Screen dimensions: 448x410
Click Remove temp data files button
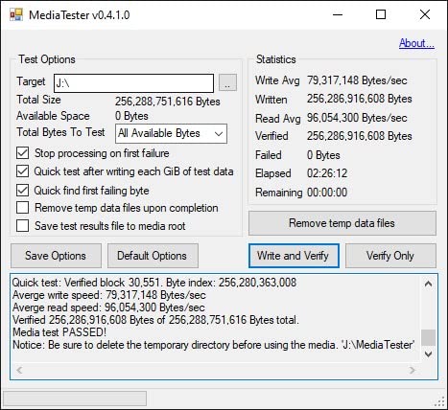pos(342,223)
